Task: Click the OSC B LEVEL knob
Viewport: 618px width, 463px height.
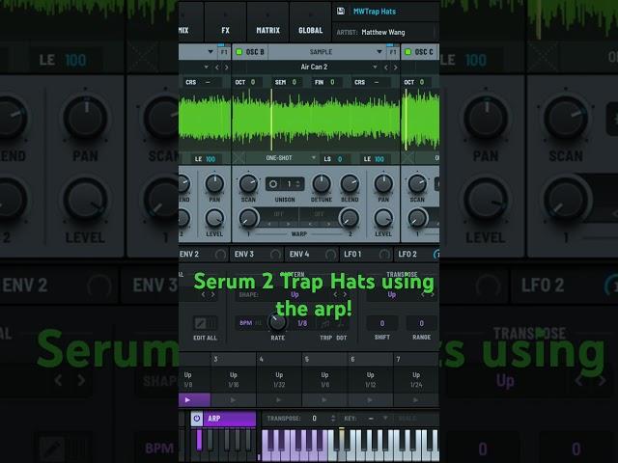Action: (383, 218)
